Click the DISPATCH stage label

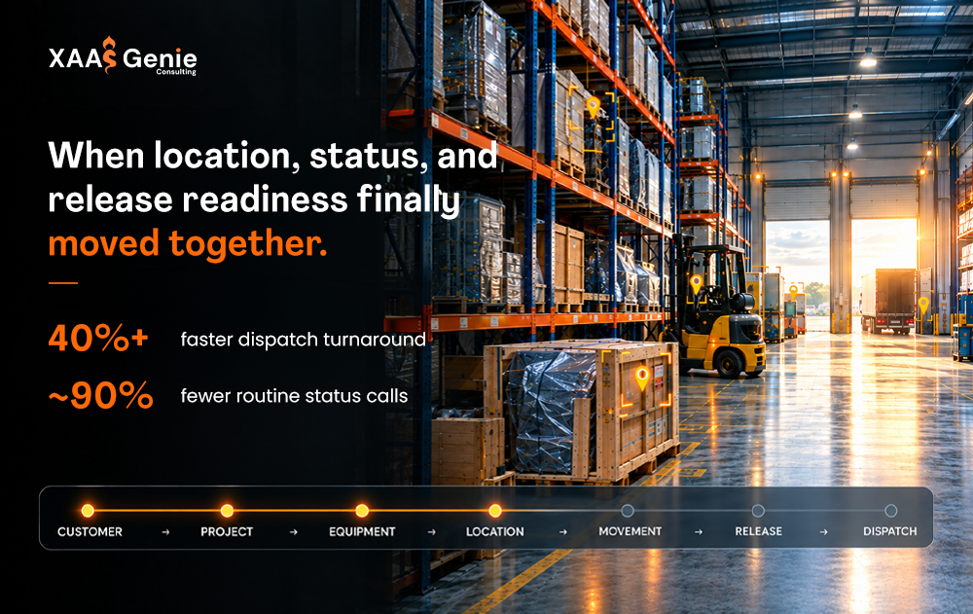[890, 531]
